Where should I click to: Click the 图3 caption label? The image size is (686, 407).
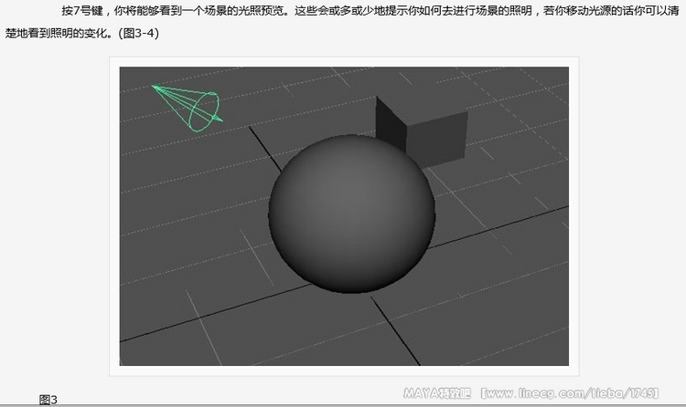48,400
